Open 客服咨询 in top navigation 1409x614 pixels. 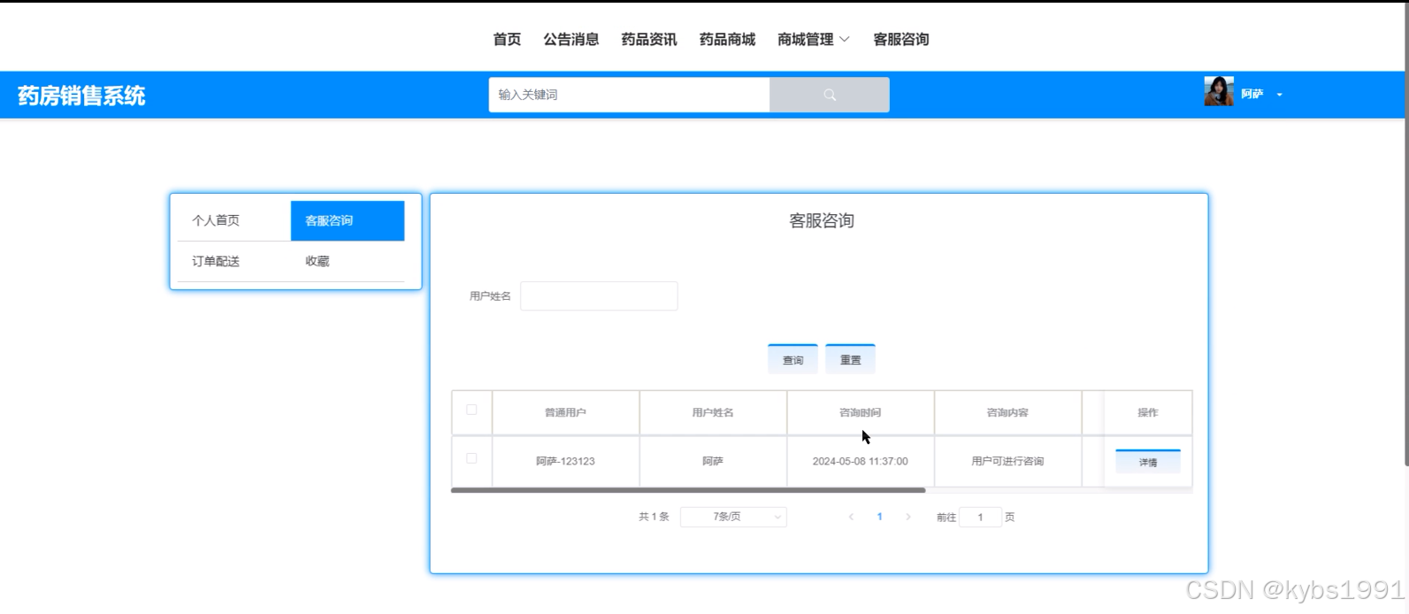click(x=900, y=39)
